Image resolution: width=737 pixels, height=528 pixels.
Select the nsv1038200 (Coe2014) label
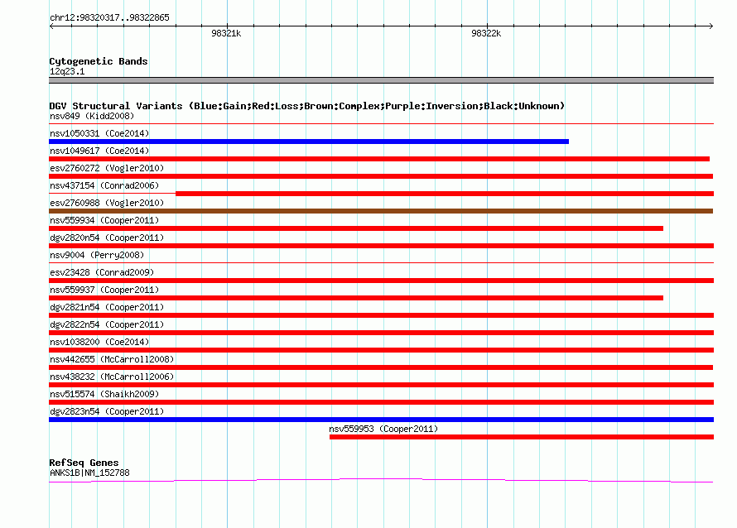coord(99,342)
